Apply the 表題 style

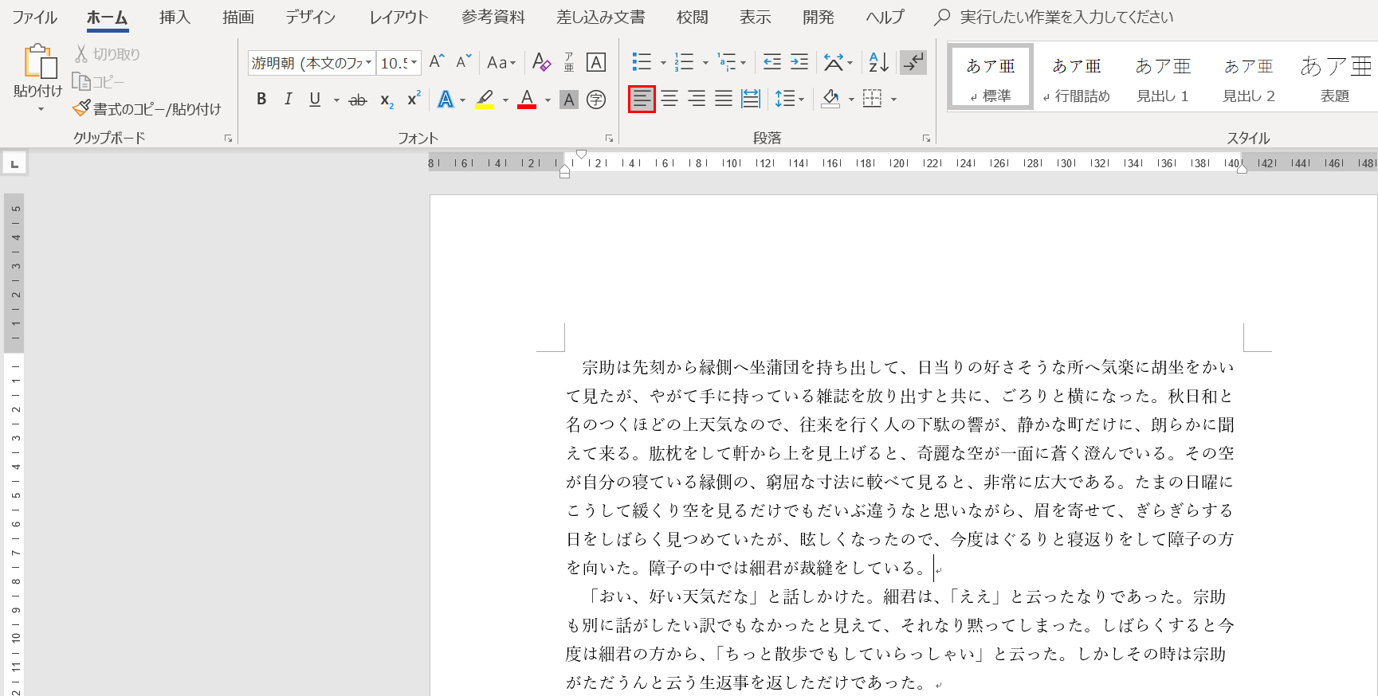pyautogui.click(x=1335, y=76)
